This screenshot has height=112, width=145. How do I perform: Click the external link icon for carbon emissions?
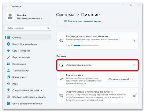[x=134, y=96]
